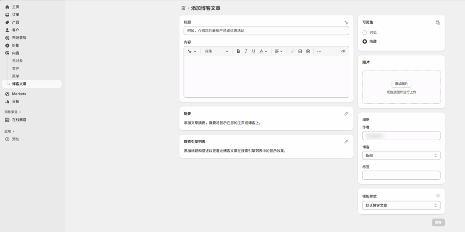The image size is (465, 232).
Task: Open more options ellipsis in editor toolbar
Action: tap(319, 51)
